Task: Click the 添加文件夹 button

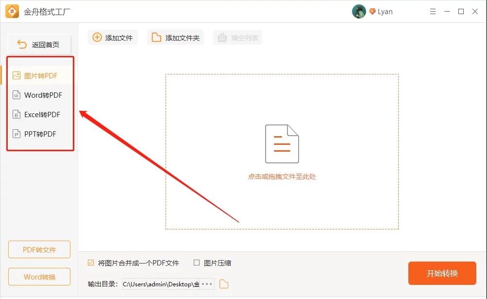Action: [x=175, y=37]
